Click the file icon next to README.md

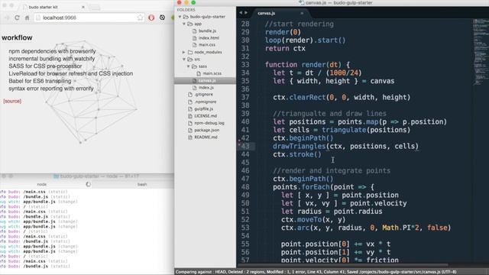(190, 137)
